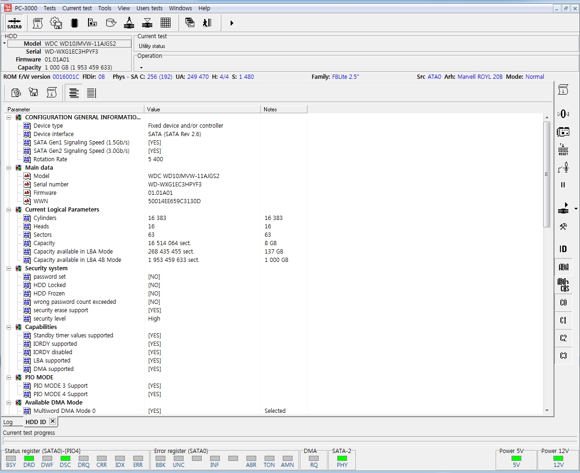Screen dimensions: 580x473
Task: Collapse Current Logical Parameters node
Action: (8, 210)
